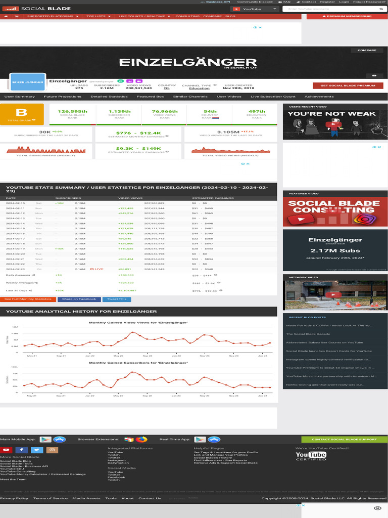The image size is (388, 518).
Task: Open The Social Blade Decade blog post
Action: click(308, 334)
